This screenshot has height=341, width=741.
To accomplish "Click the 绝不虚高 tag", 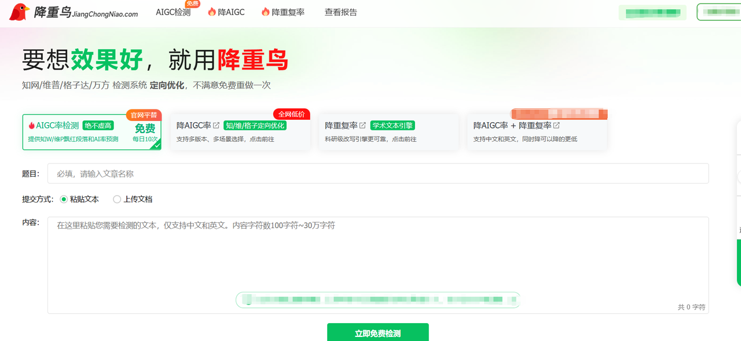I will coord(98,126).
